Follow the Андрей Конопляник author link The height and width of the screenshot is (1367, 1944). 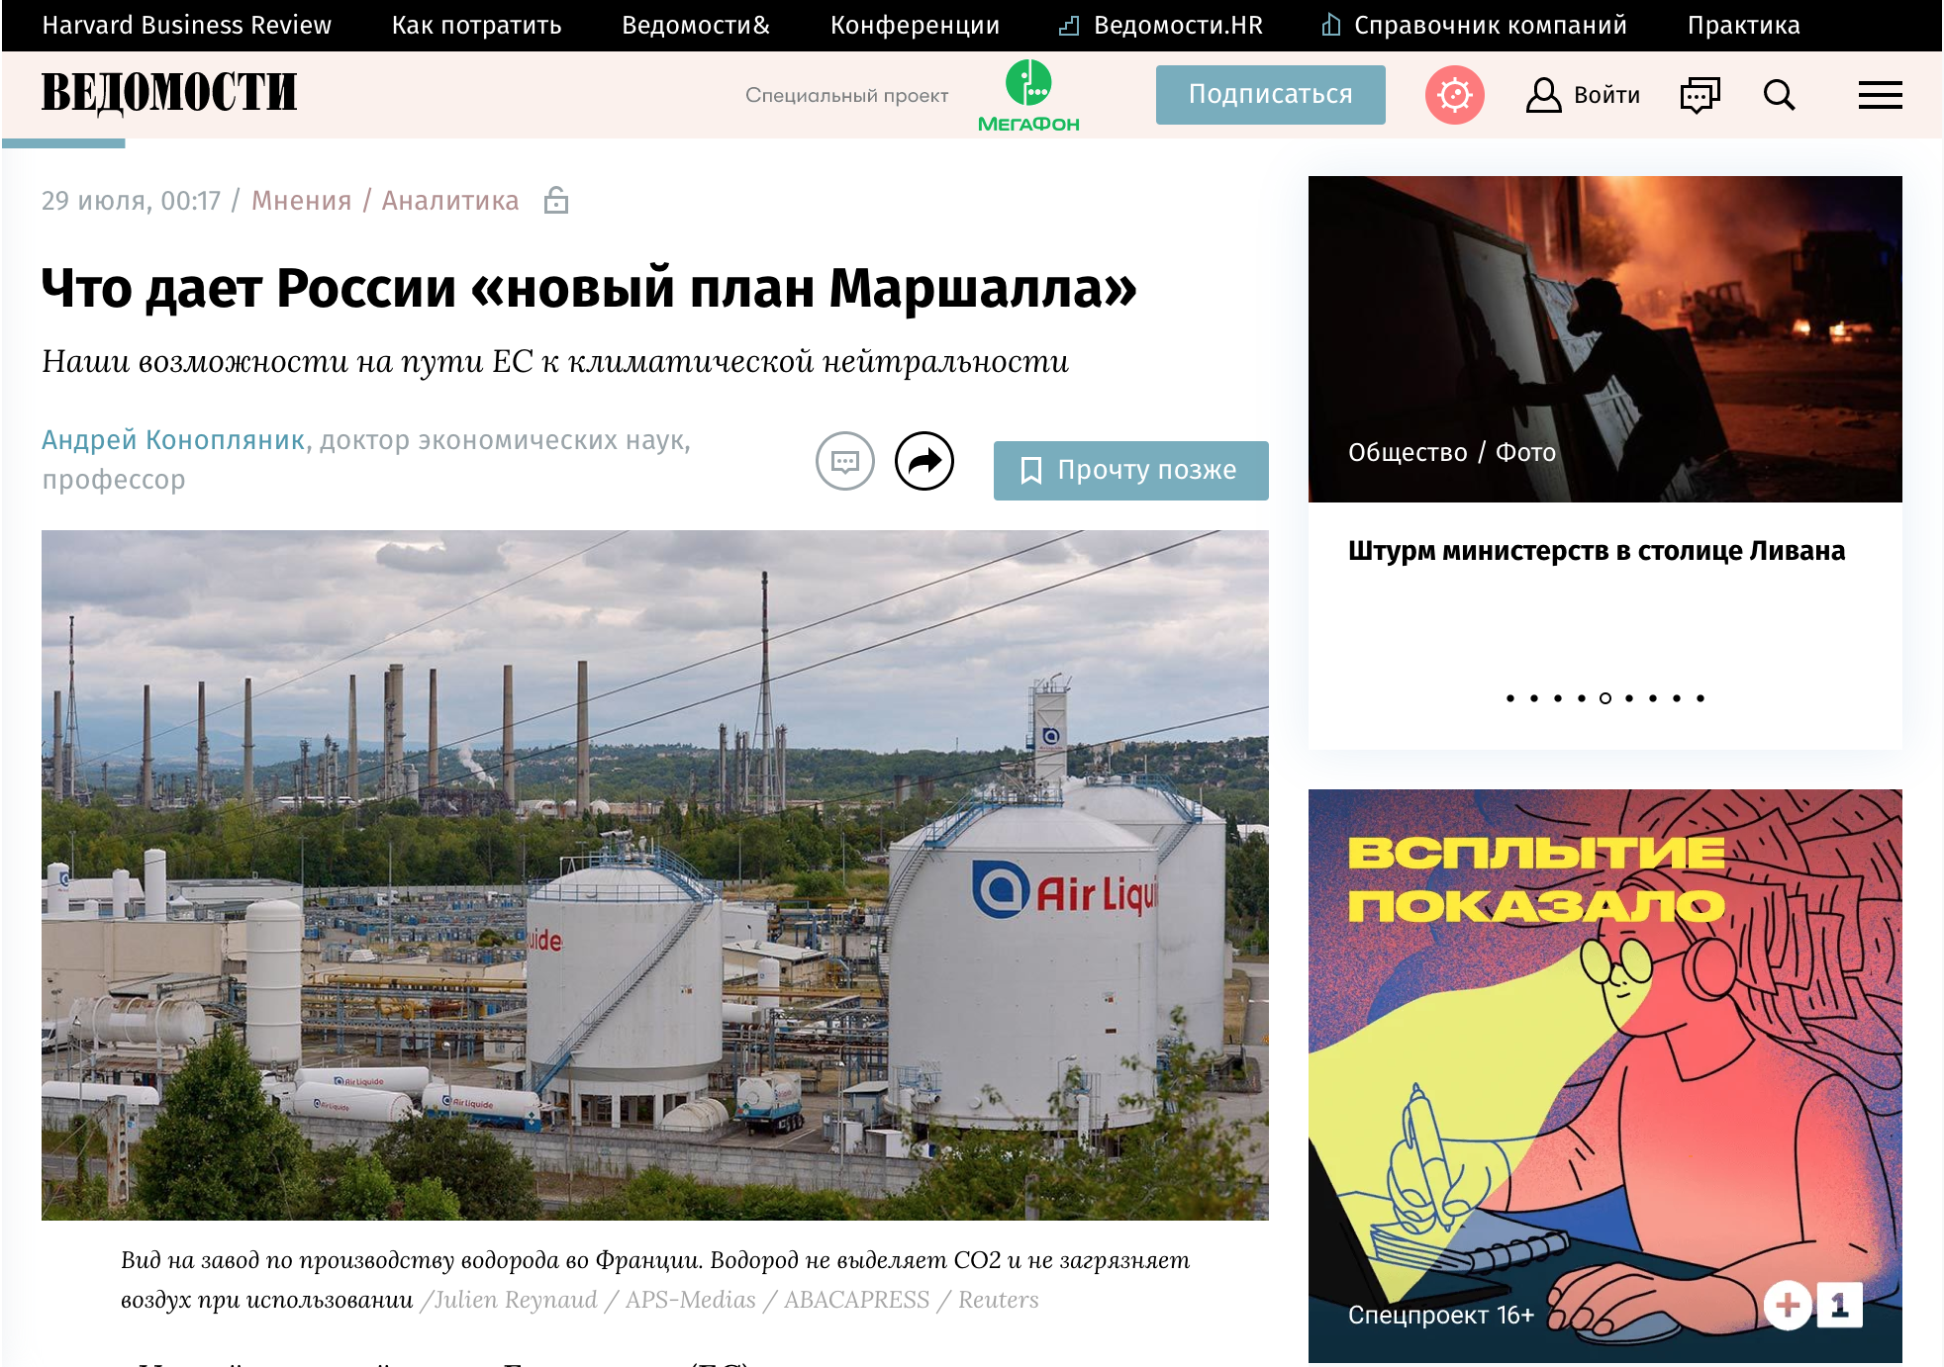pyautogui.click(x=173, y=440)
